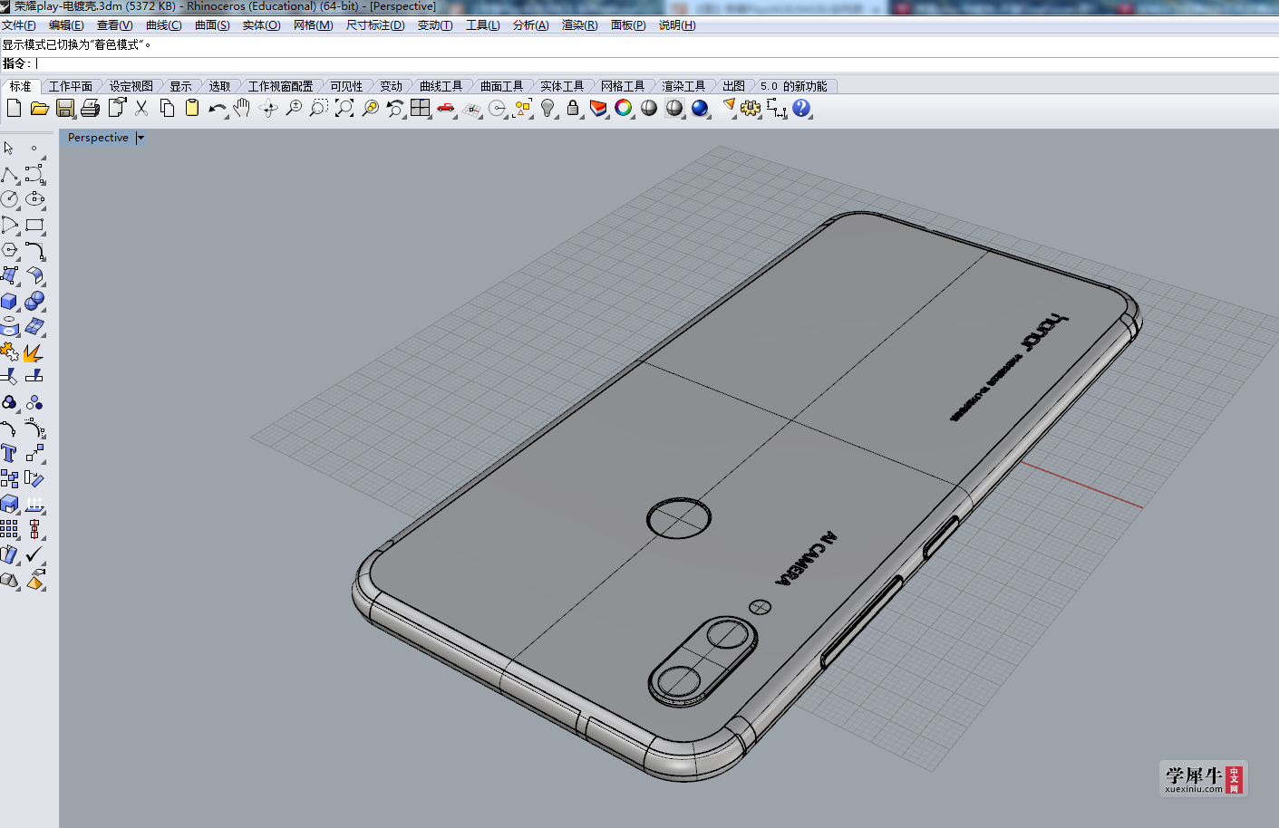
Task: Click the checkmark icon in sidebar
Action: 34,554
